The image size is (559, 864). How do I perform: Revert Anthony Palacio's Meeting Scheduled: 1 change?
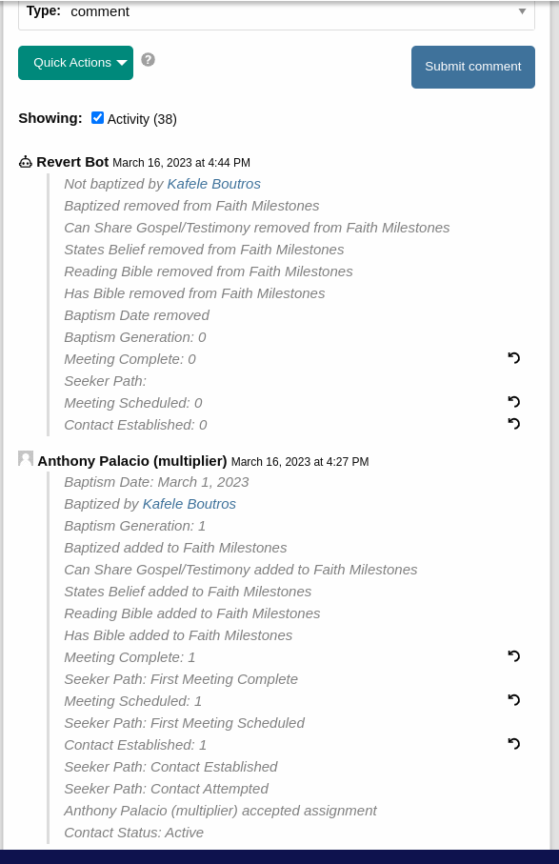[x=513, y=700]
